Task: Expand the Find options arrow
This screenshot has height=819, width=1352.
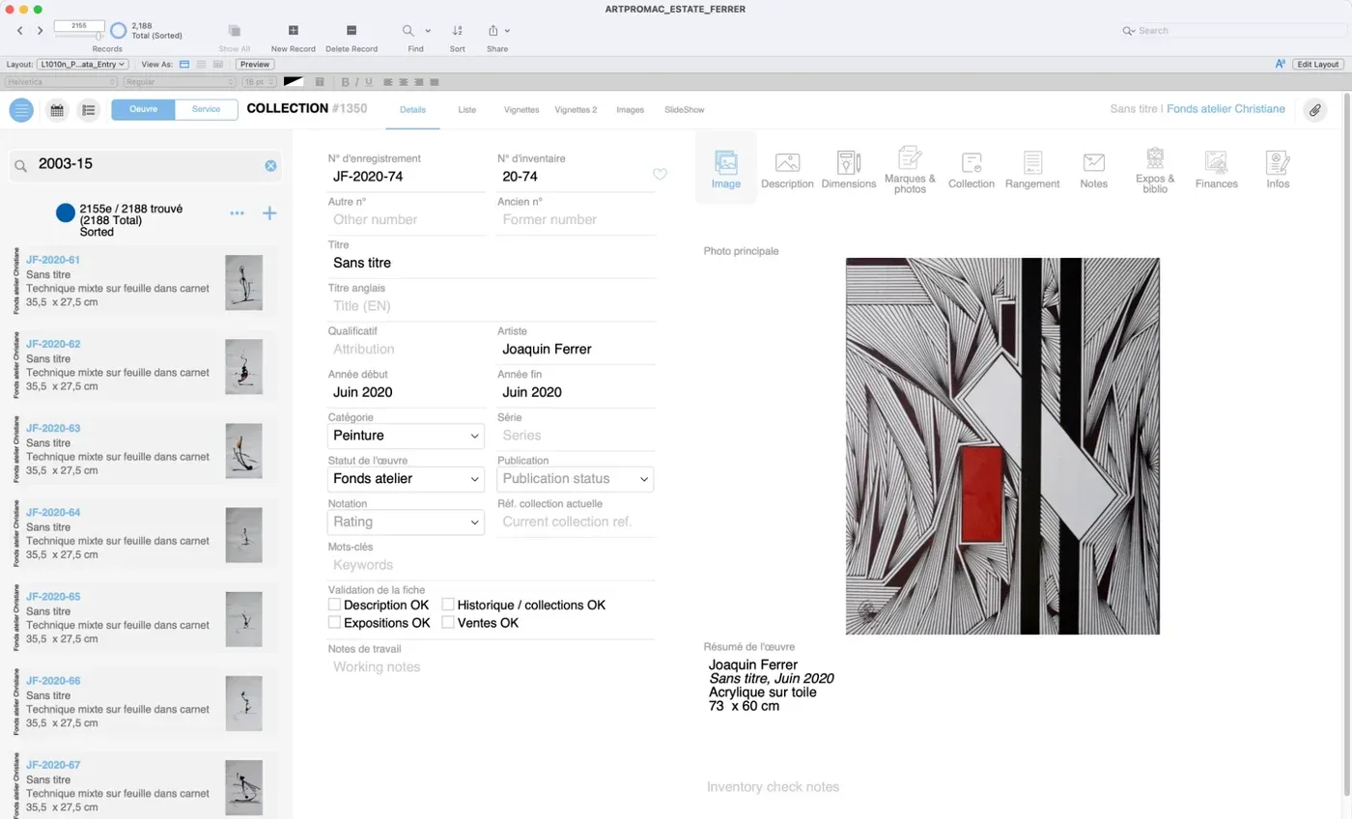Action: (x=428, y=31)
